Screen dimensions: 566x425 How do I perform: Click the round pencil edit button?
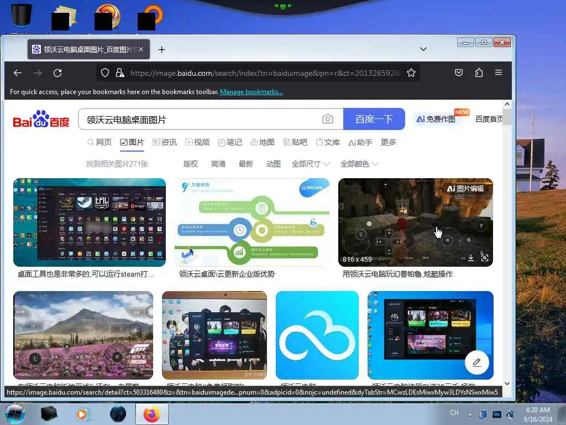[476, 362]
